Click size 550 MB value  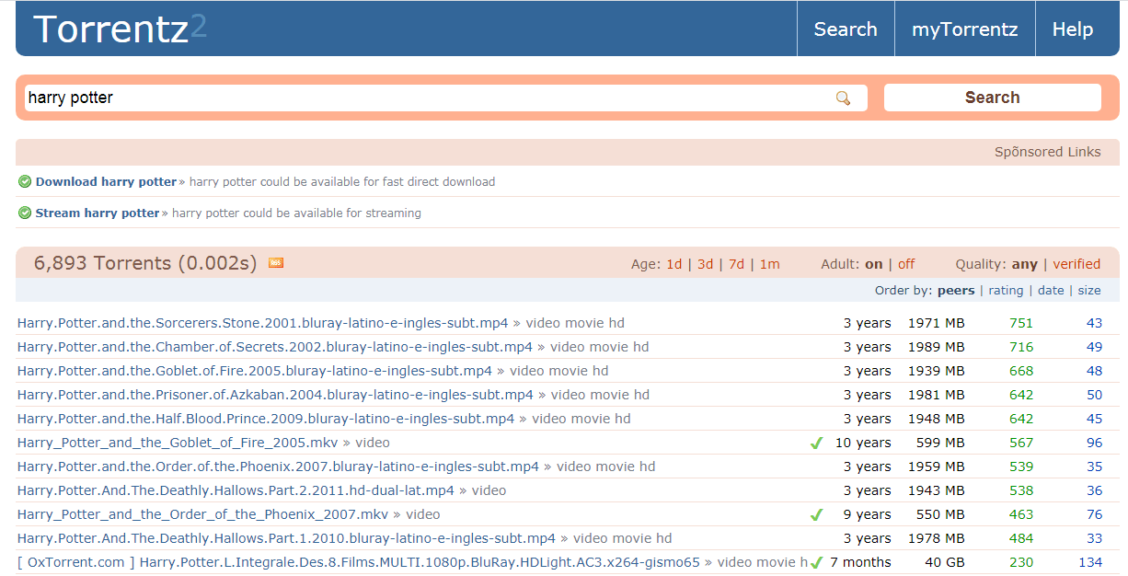click(940, 514)
